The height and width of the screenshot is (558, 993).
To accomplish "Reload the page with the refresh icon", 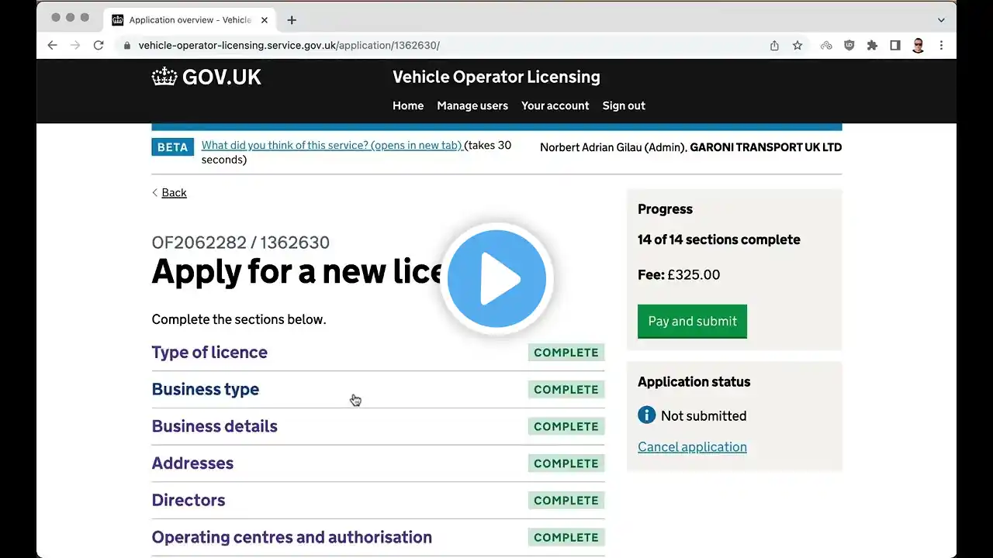I will pyautogui.click(x=99, y=46).
